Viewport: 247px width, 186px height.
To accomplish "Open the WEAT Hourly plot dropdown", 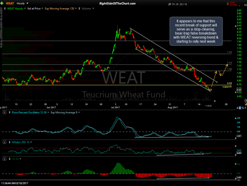I will click(x=25, y=8).
